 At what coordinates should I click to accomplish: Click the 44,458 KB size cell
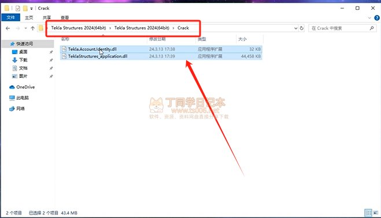(251, 57)
